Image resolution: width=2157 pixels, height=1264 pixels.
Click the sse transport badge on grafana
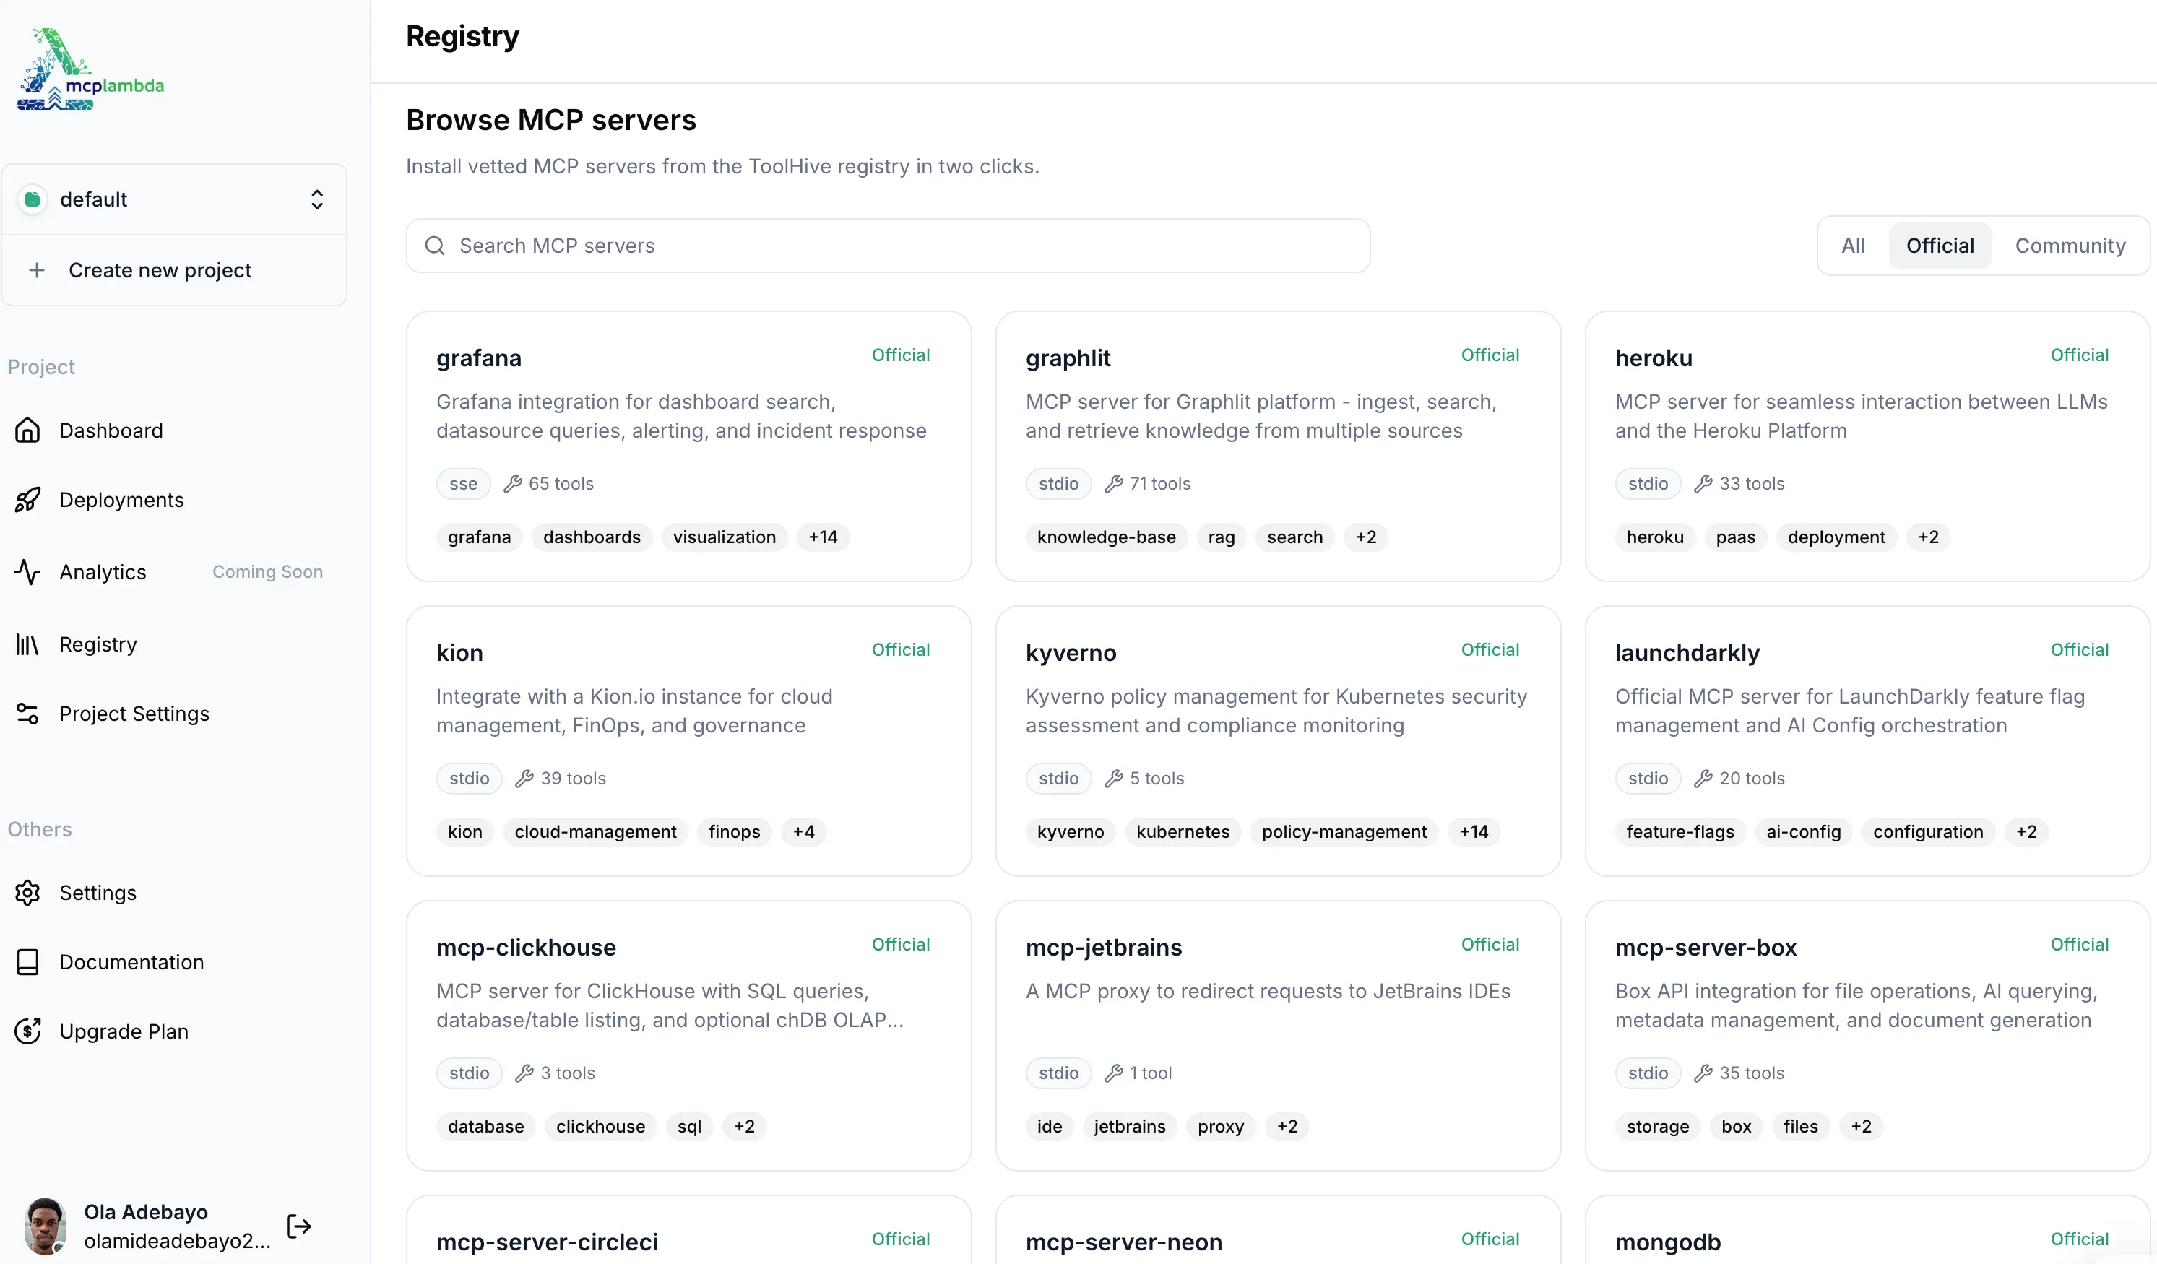click(463, 483)
